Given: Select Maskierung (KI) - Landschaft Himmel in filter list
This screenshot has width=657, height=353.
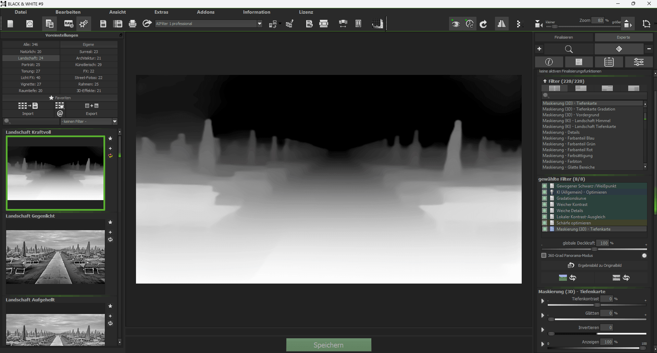Looking at the screenshot, I should 577,121.
